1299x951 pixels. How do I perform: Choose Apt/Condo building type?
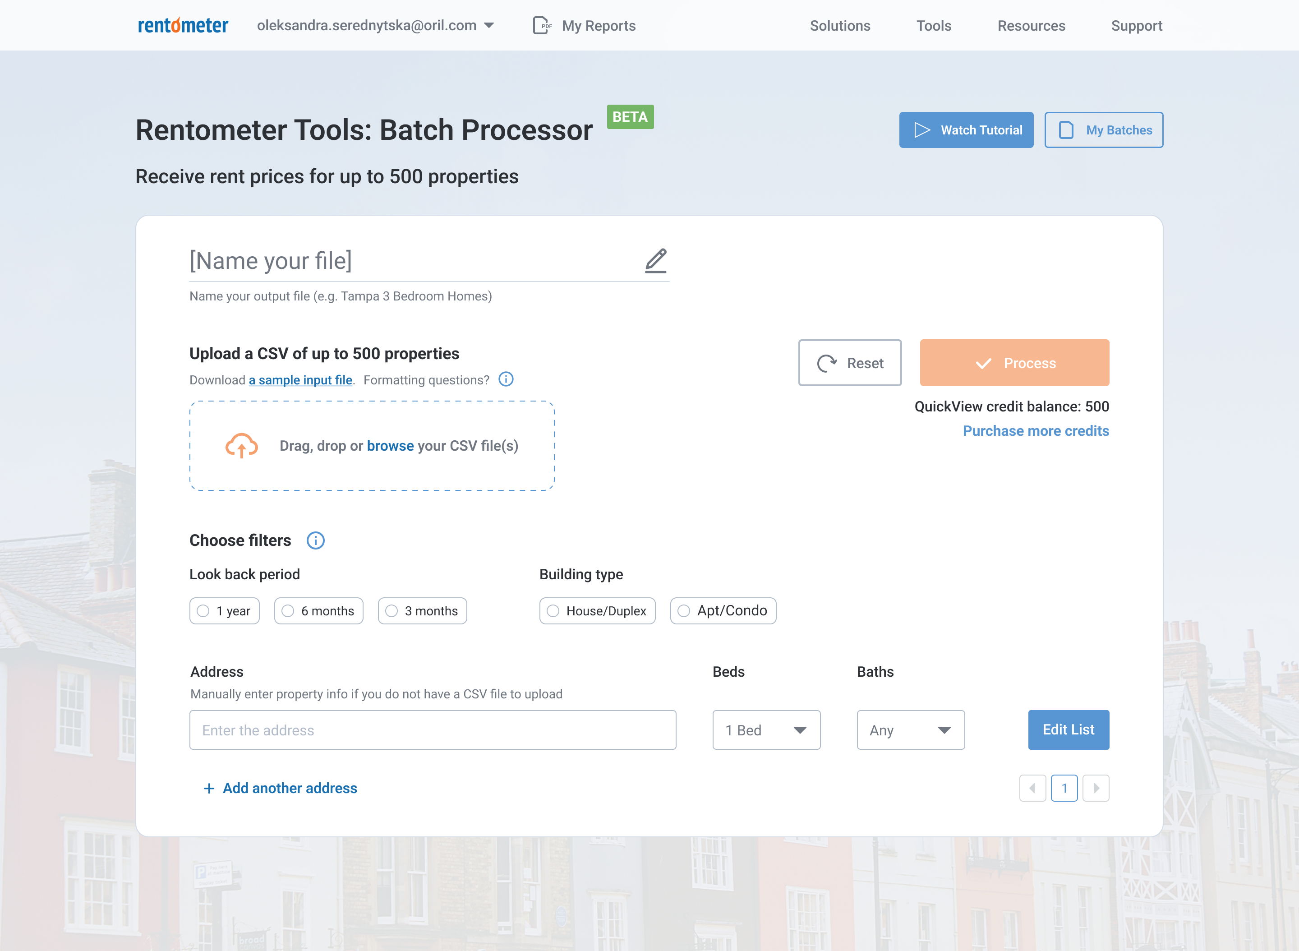click(723, 611)
